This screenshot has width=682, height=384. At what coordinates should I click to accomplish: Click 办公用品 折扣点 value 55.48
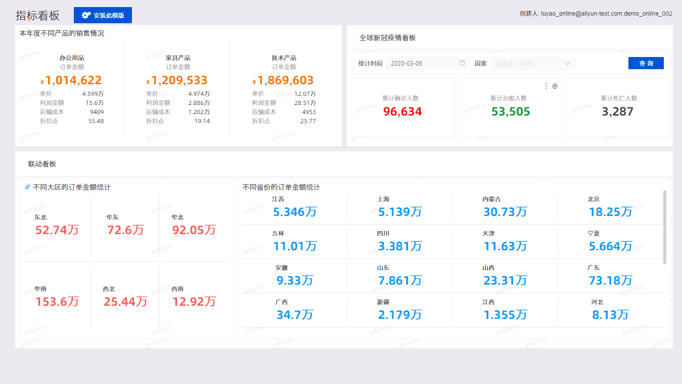pos(96,121)
